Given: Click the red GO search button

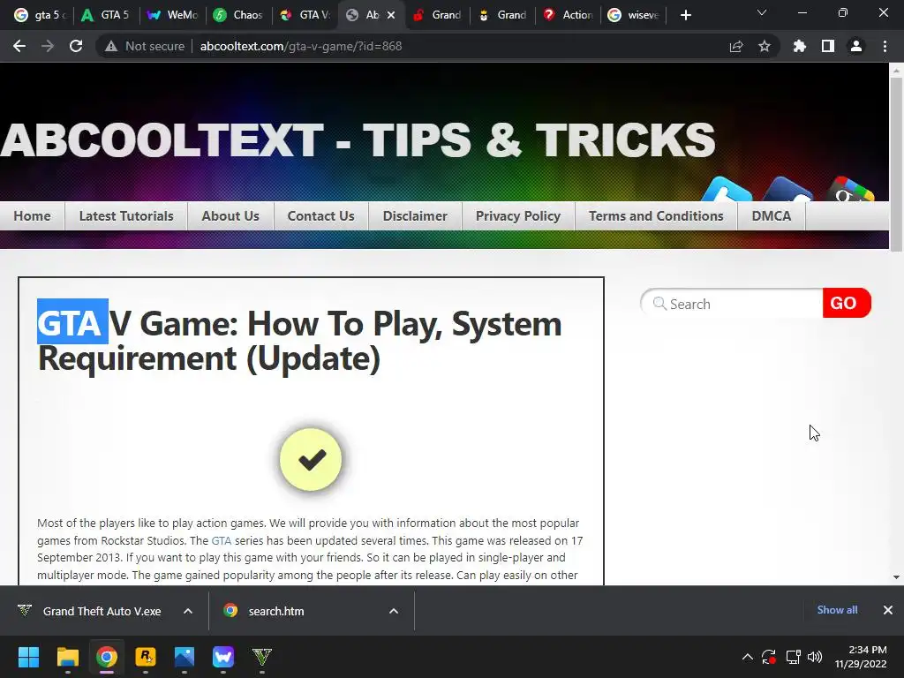Looking at the screenshot, I should click(847, 303).
